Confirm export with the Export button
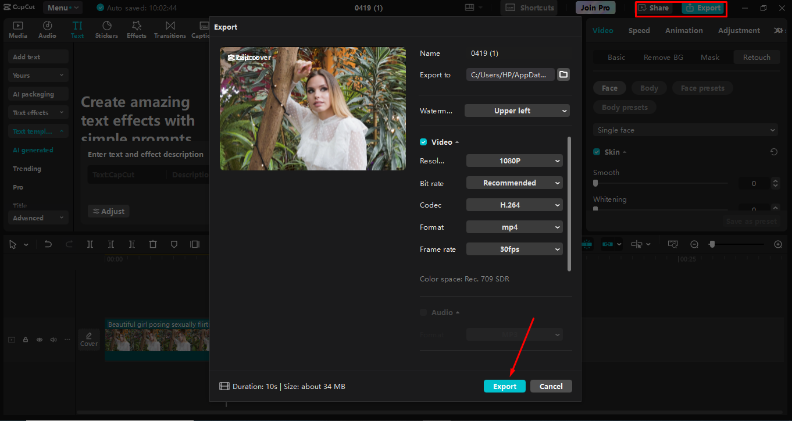The width and height of the screenshot is (792, 421). [504, 386]
